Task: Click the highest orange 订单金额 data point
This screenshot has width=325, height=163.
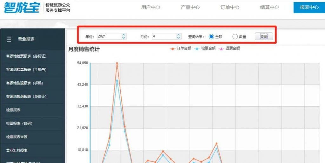Action: (117, 63)
